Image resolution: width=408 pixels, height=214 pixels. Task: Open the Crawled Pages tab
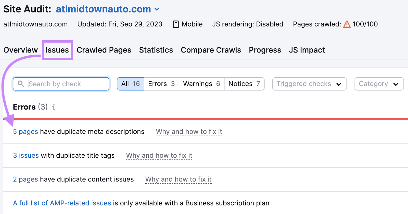pos(104,50)
